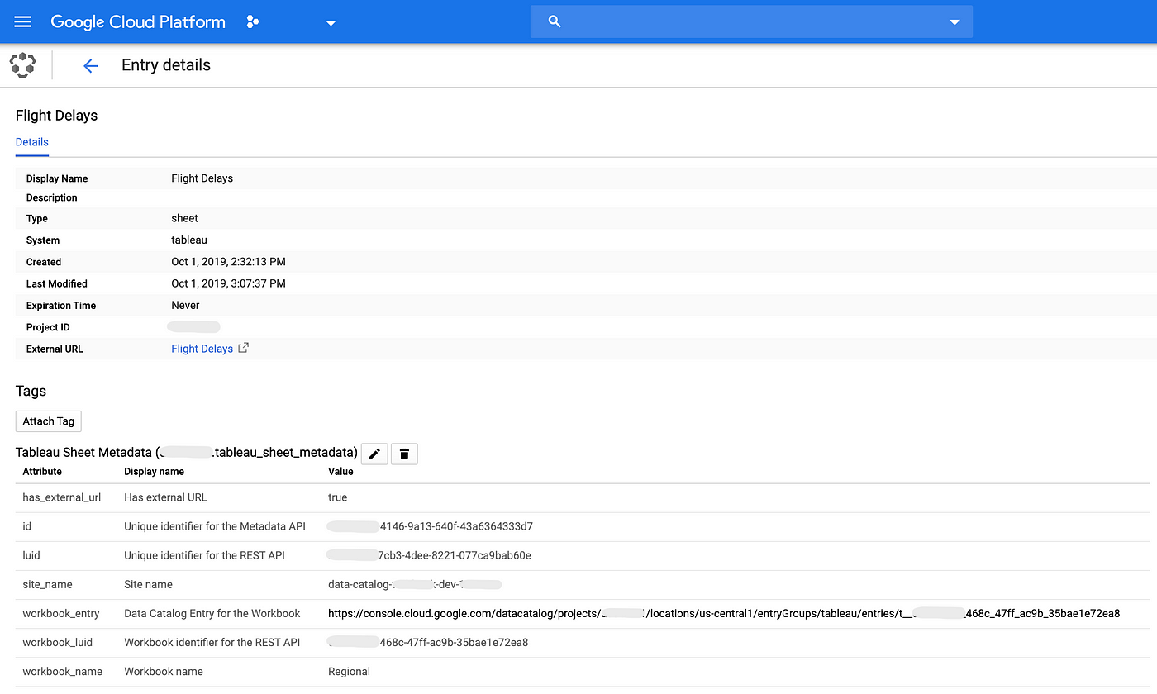
Task: Click 'Unique identifier for the REST API'
Action: pos(204,555)
